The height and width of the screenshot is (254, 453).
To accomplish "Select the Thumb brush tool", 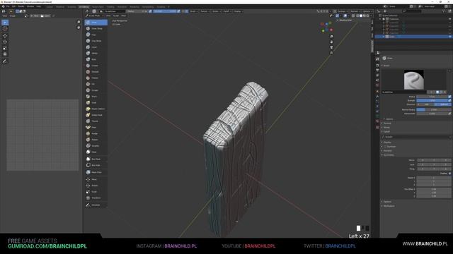I will [96, 121].
